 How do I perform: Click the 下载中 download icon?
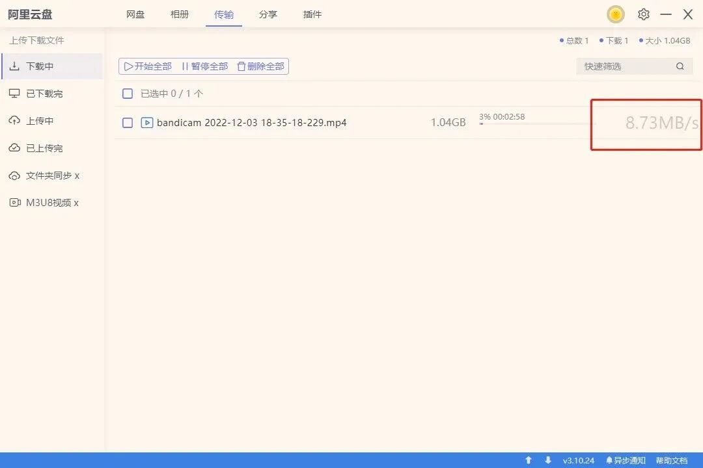pyautogui.click(x=14, y=66)
